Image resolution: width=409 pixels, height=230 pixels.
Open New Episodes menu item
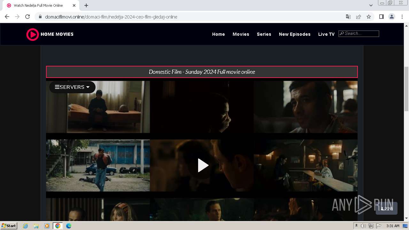click(295, 34)
